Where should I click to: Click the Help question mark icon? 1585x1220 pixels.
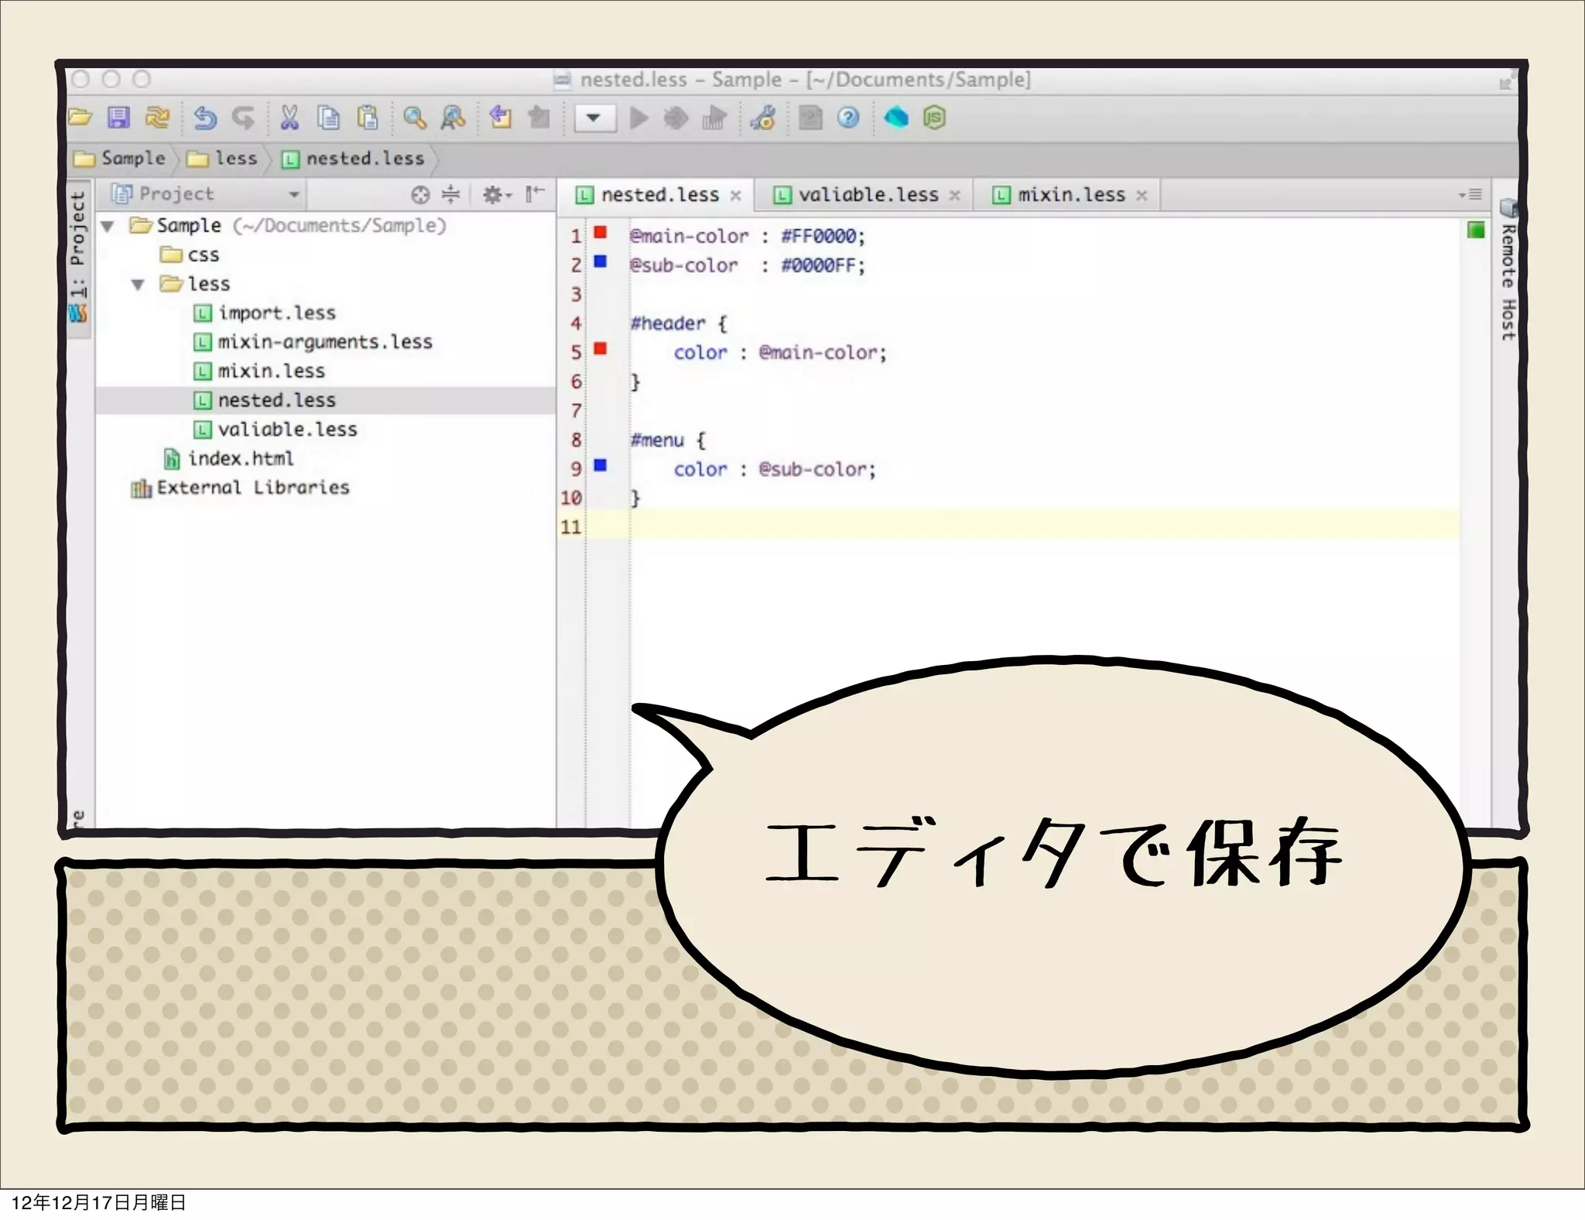[848, 118]
